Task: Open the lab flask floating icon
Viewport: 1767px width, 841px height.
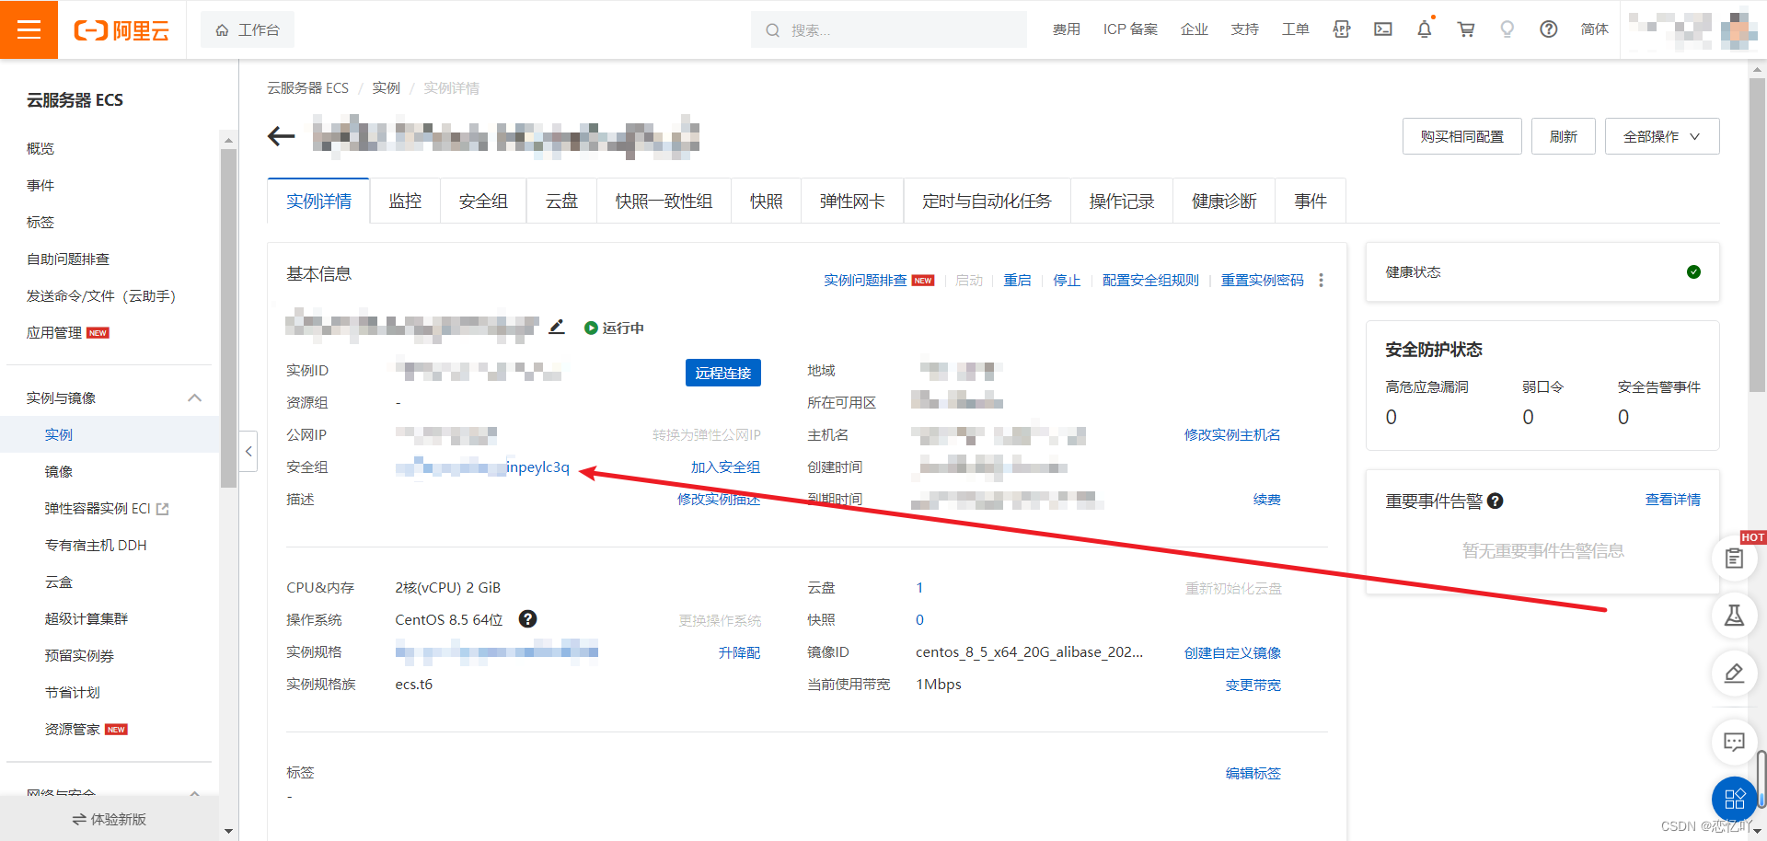Action: (x=1734, y=615)
